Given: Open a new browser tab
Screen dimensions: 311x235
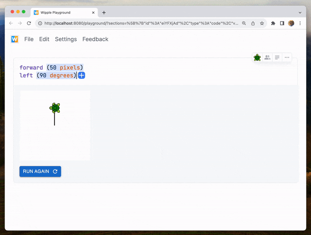Looking at the screenshot, I should [104, 12].
